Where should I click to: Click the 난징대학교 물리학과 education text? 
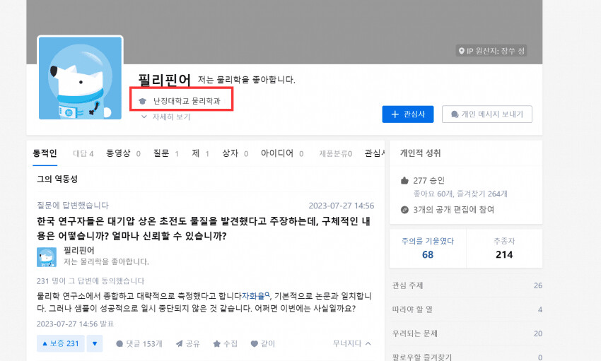tap(187, 101)
